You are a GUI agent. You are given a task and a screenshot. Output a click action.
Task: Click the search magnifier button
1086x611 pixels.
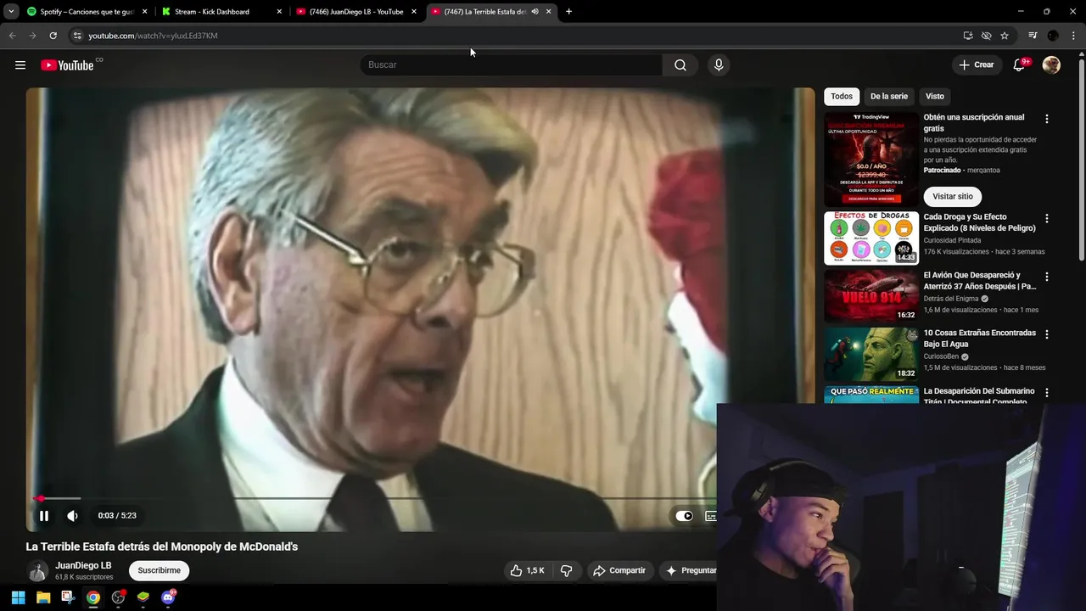(x=680, y=65)
